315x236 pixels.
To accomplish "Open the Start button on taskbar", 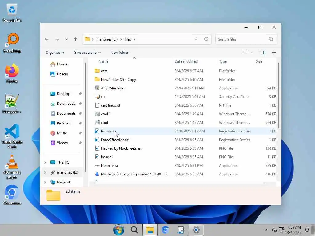I will click(x=119, y=230).
